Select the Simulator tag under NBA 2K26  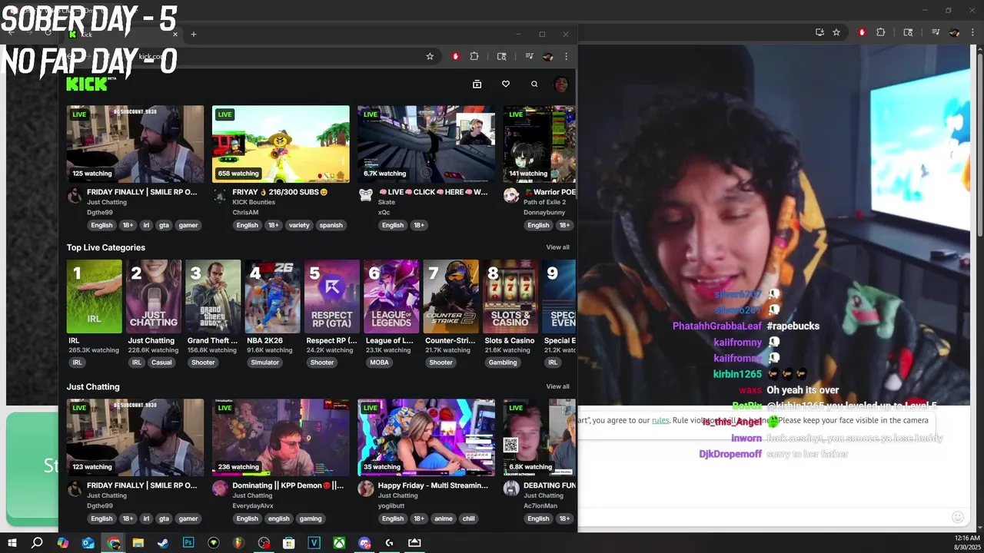point(264,363)
